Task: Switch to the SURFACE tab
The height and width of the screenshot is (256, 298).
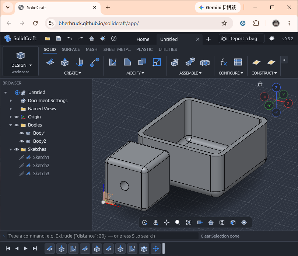Action: pyautogui.click(x=71, y=49)
